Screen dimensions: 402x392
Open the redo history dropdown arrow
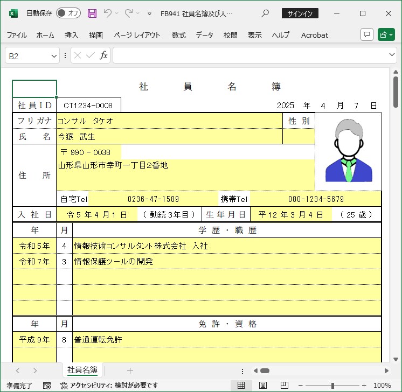pos(137,13)
